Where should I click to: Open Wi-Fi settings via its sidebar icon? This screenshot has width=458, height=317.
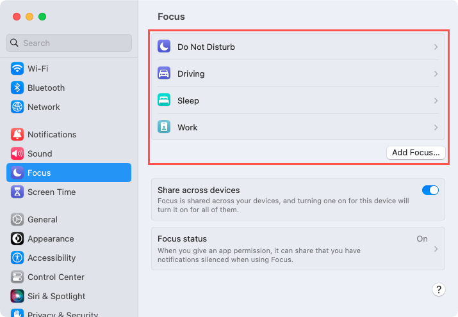pyautogui.click(x=17, y=68)
